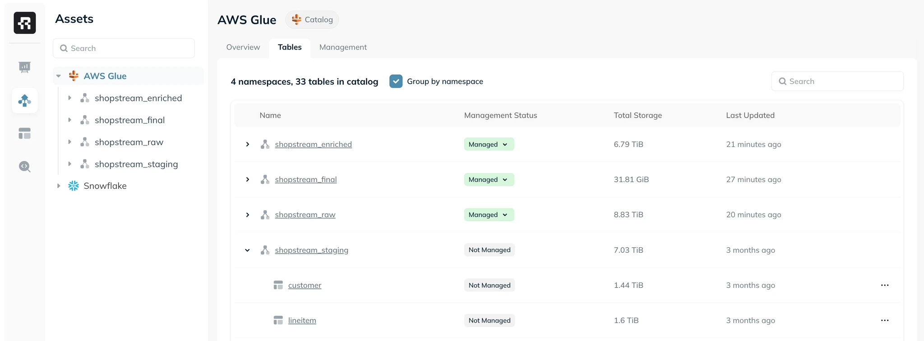Expand shopstream_staging in the assets tree
This screenshot has width=924, height=341.
[x=69, y=164]
